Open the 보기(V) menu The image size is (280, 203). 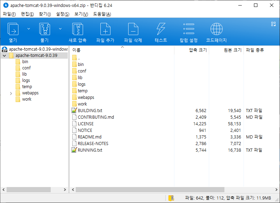coord(81,14)
